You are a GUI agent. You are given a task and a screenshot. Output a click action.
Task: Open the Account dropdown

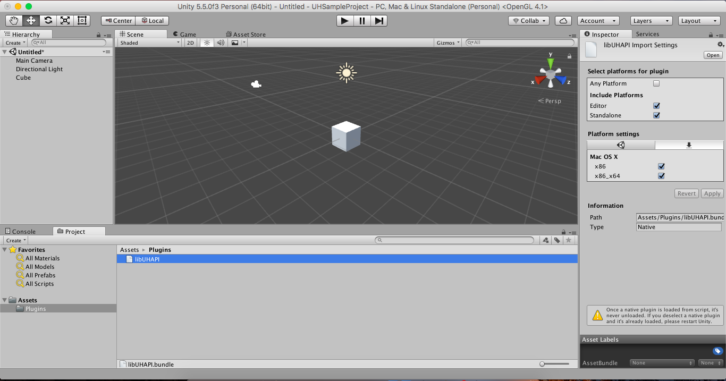(x=598, y=21)
